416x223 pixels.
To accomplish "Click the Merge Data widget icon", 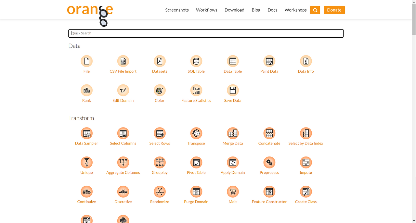I will coord(233,133).
